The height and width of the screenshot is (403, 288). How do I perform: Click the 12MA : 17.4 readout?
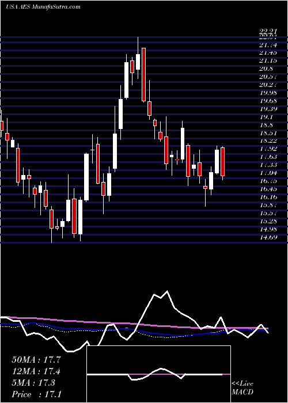36,371
